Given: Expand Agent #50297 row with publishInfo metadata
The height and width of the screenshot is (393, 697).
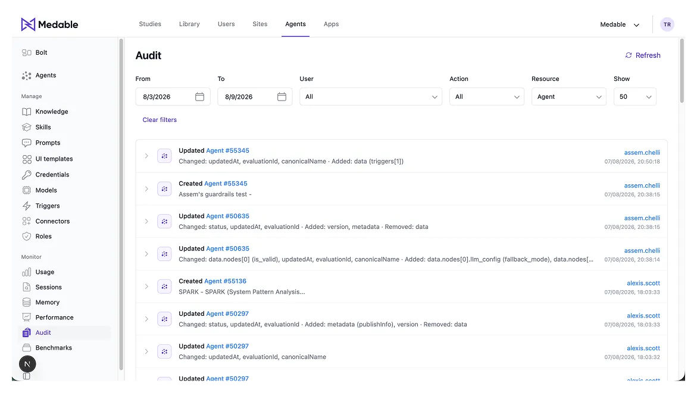Looking at the screenshot, I should 146,319.
